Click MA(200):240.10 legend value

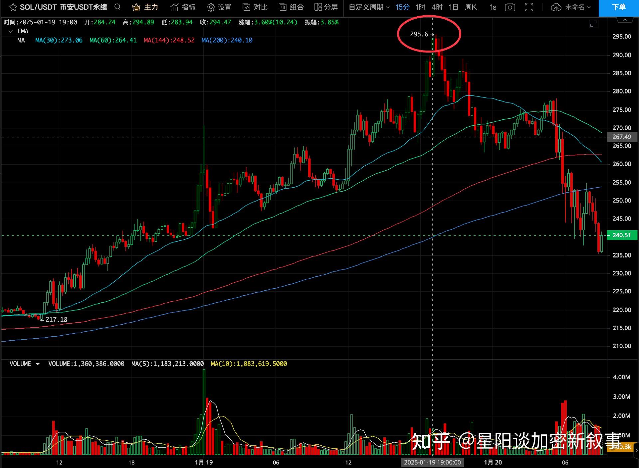pyautogui.click(x=227, y=40)
